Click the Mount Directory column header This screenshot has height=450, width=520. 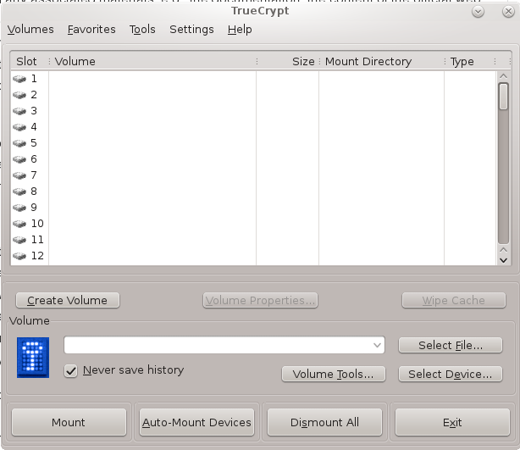click(x=382, y=61)
